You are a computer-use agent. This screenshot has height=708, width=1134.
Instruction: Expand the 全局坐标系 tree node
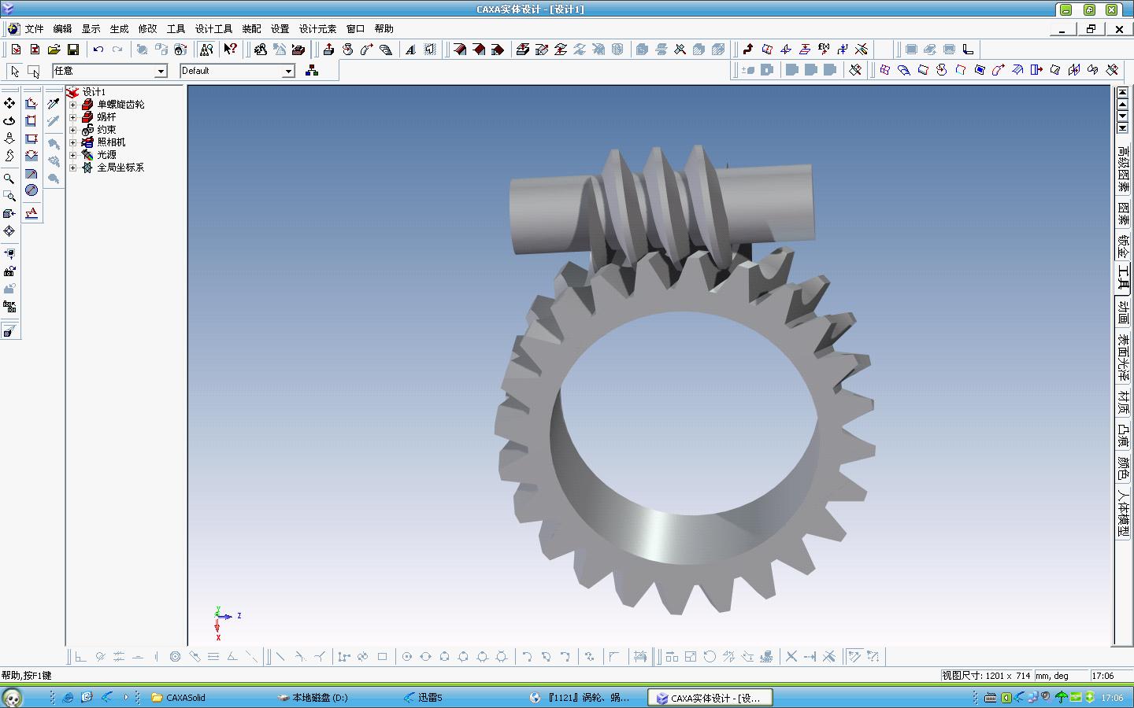72,168
